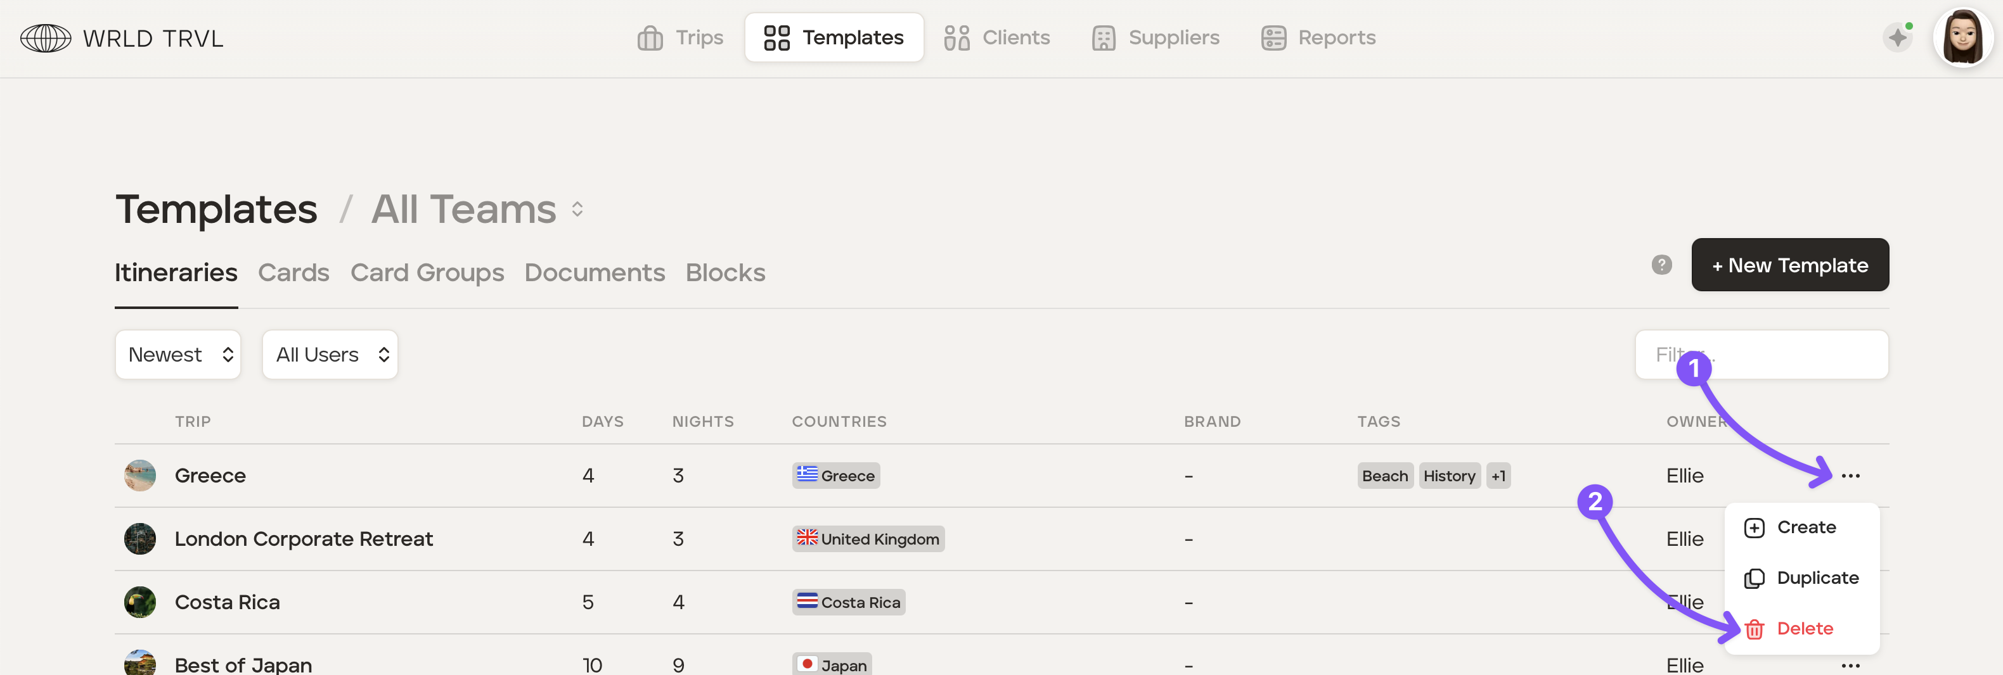Image resolution: width=2003 pixels, height=675 pixels.
Task: Open the Greece row three-dot menu
Action: [x=1850, y=476]
